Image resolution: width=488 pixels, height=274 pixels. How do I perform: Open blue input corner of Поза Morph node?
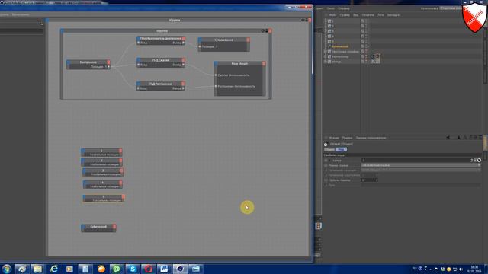click(x=216, y=63)
